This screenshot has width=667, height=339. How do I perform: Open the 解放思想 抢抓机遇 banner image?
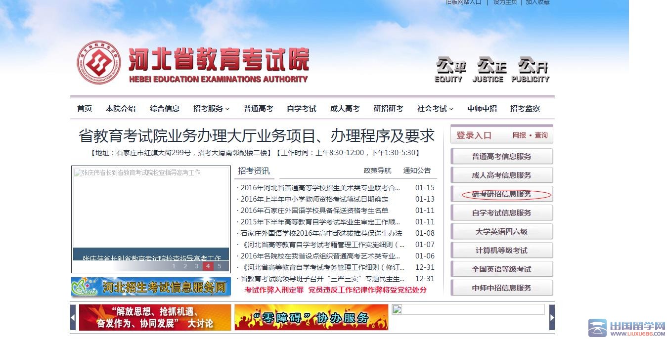point(155,317)
